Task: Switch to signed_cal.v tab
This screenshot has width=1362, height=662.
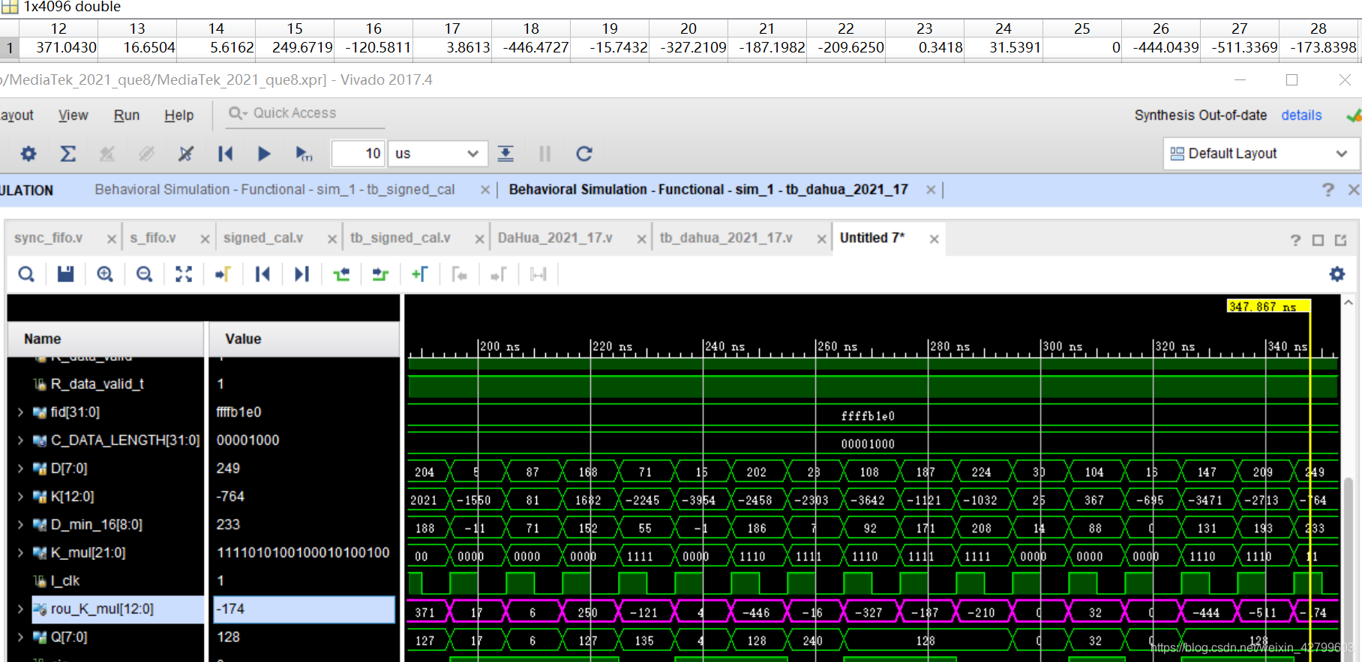Action: click(263, 238)
